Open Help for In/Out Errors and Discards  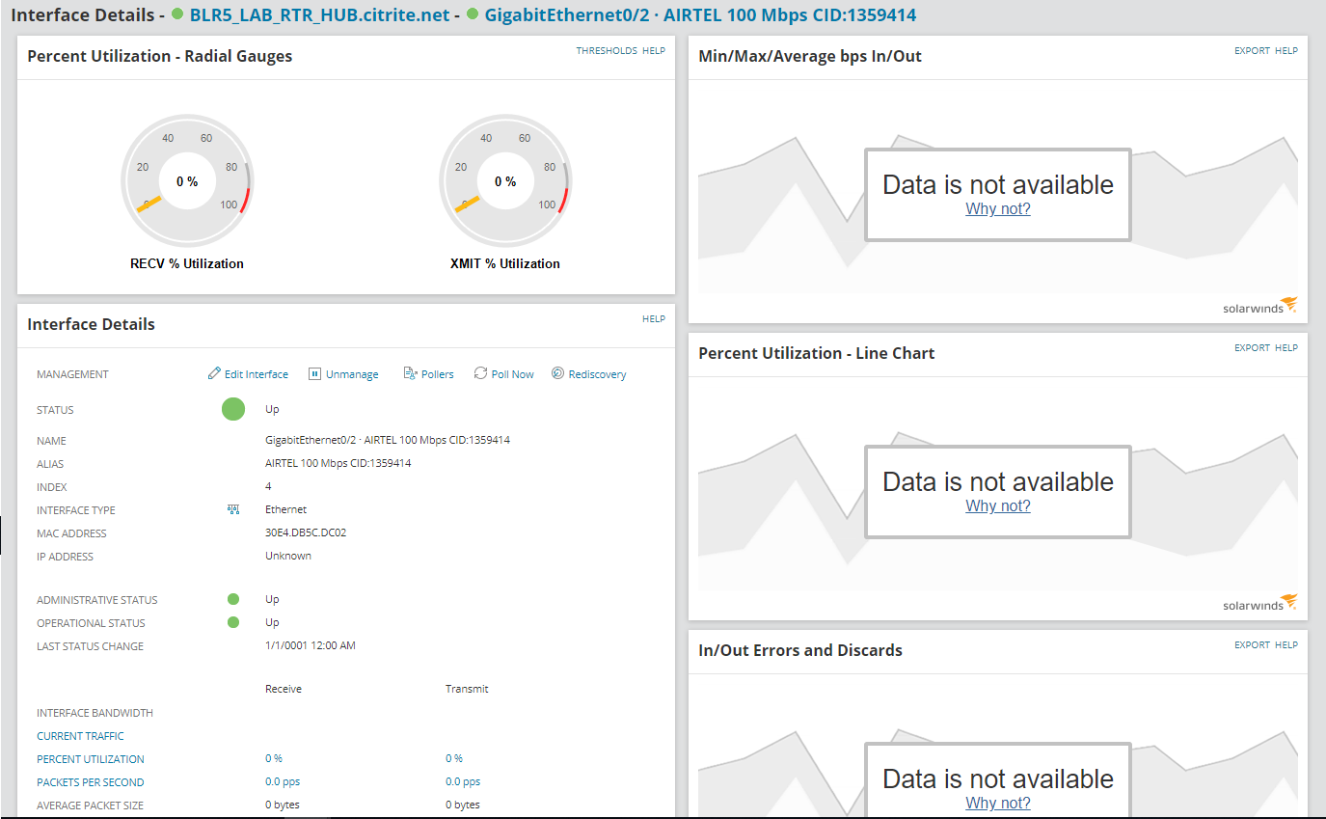(1286, 644)
